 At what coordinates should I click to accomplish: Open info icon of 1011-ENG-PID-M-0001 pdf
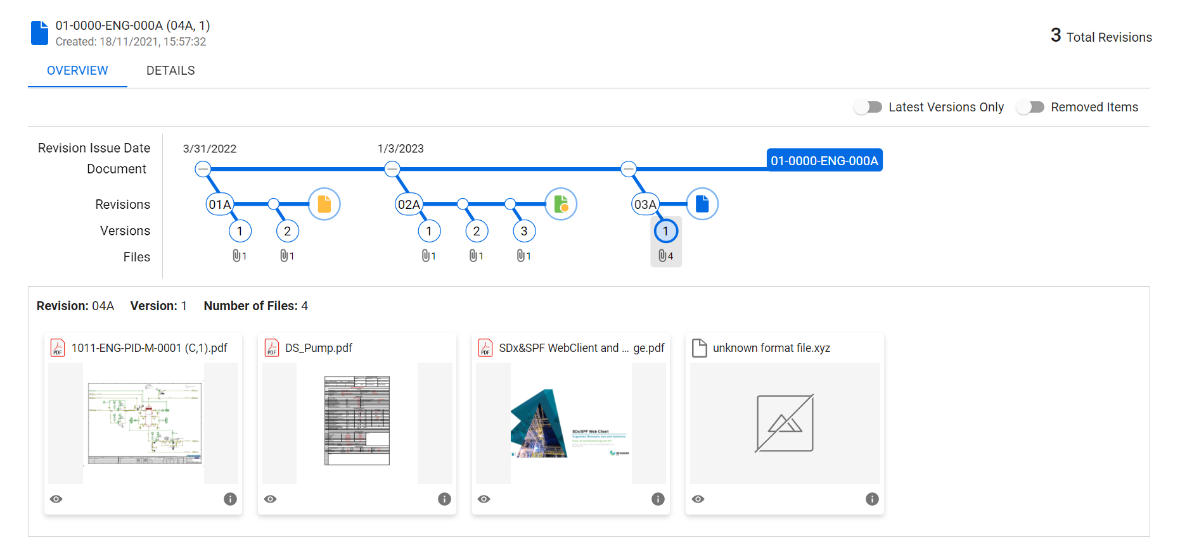coord(230,499)
